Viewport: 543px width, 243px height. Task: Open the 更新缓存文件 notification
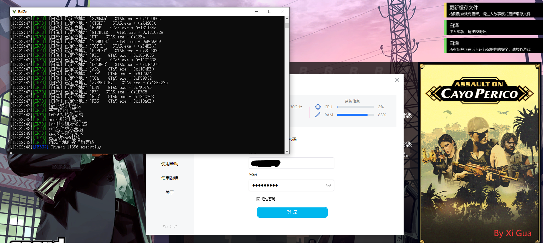492,10
